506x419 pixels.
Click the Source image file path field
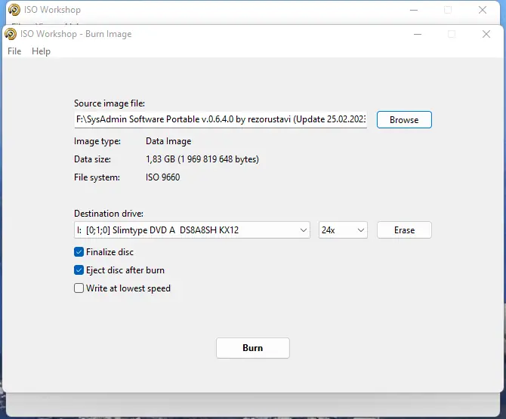tap(221, 119)
